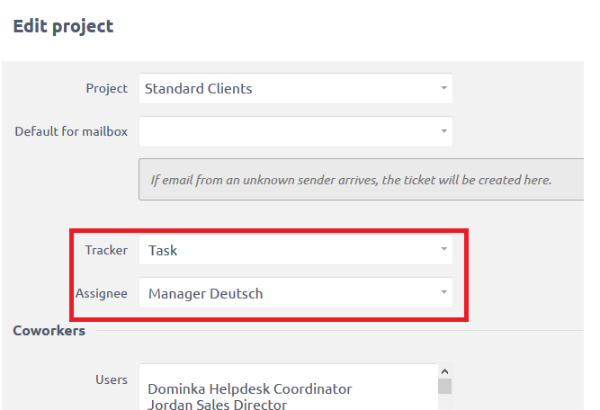600x410 pixels.
Task: Click the Tracker dropdown arrow icon
Action: 443,250
